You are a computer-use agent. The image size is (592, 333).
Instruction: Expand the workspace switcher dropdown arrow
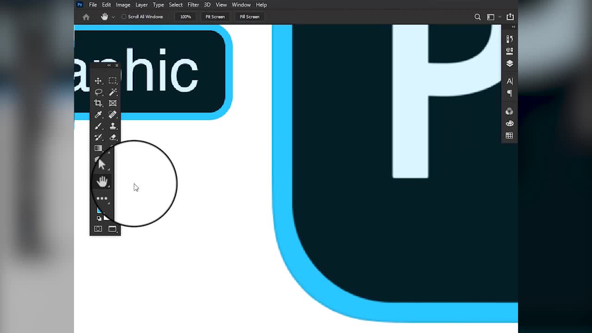500,17
